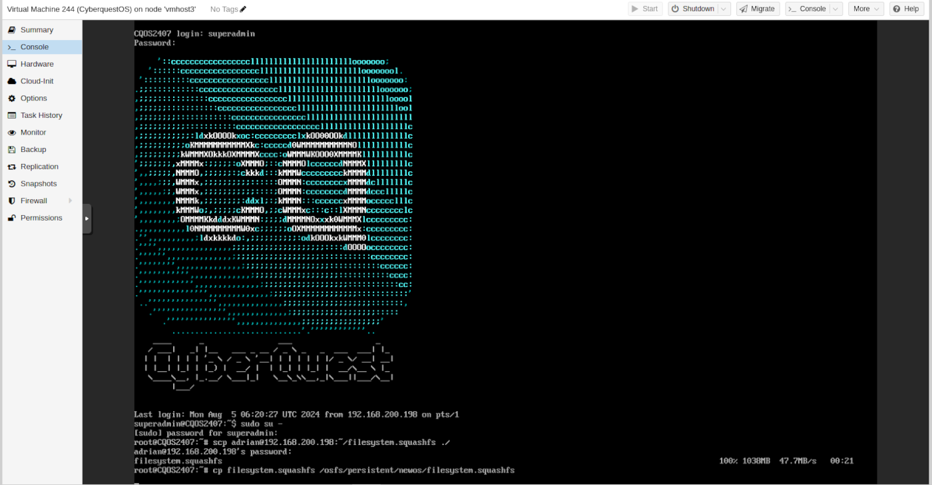Click inside the VM console terminal
Image resolution: width=932 pixels, height=485 pixels.
coord(505,253)
